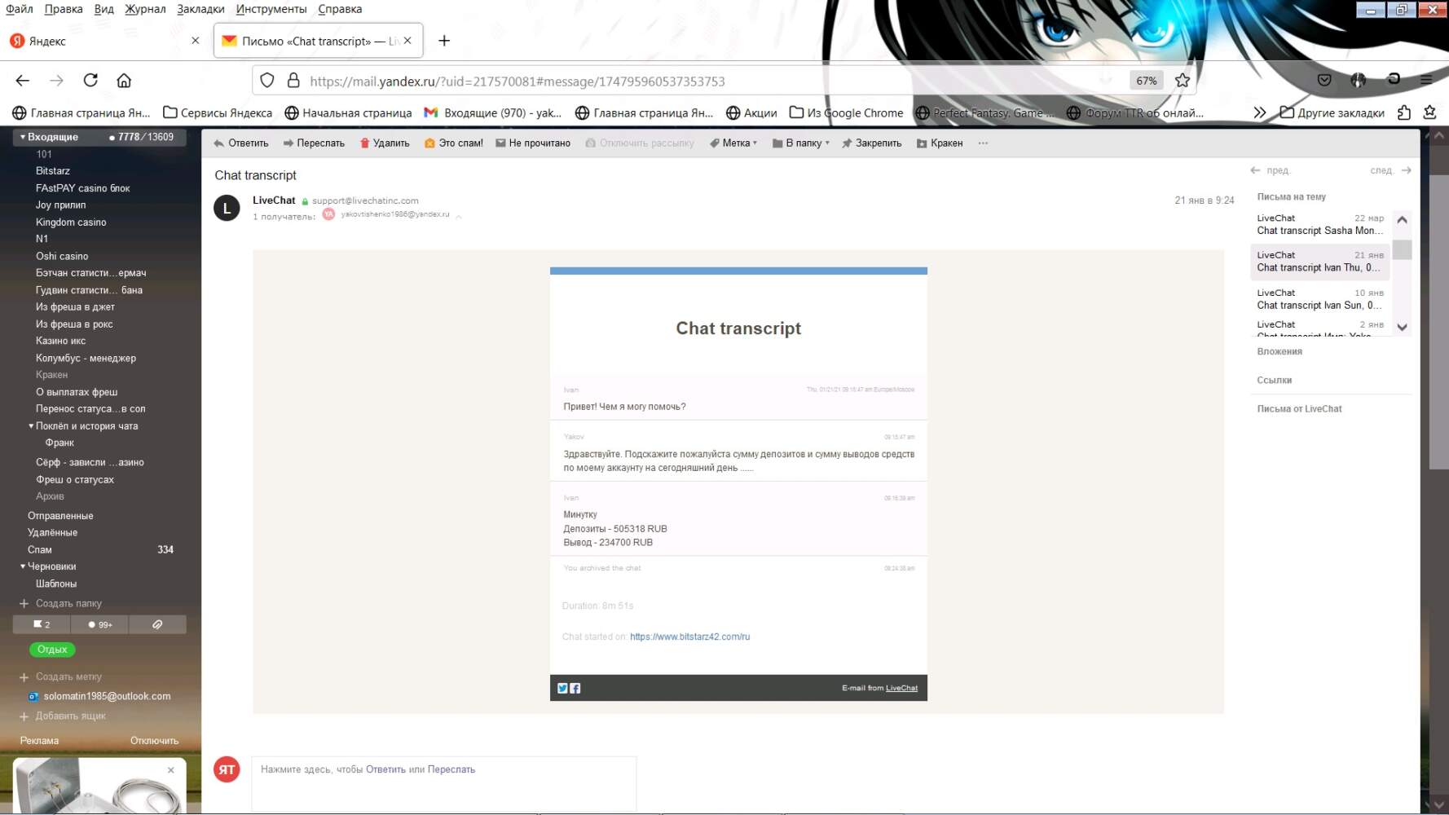Click the browser address bar URL
Screen dimensions: 1449x815
coord(517,81)
